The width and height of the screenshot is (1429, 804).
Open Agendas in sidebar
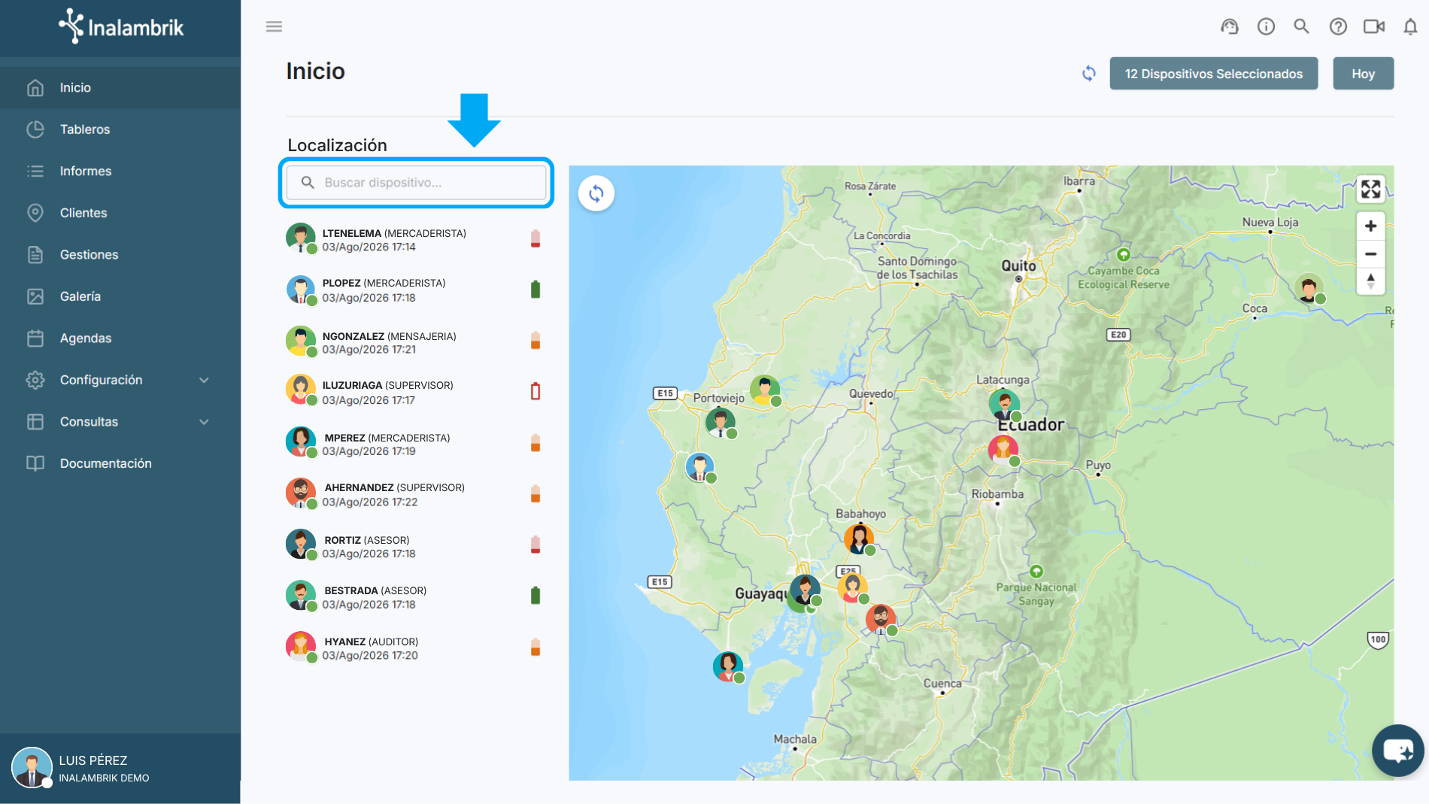[x=120, y=338]
